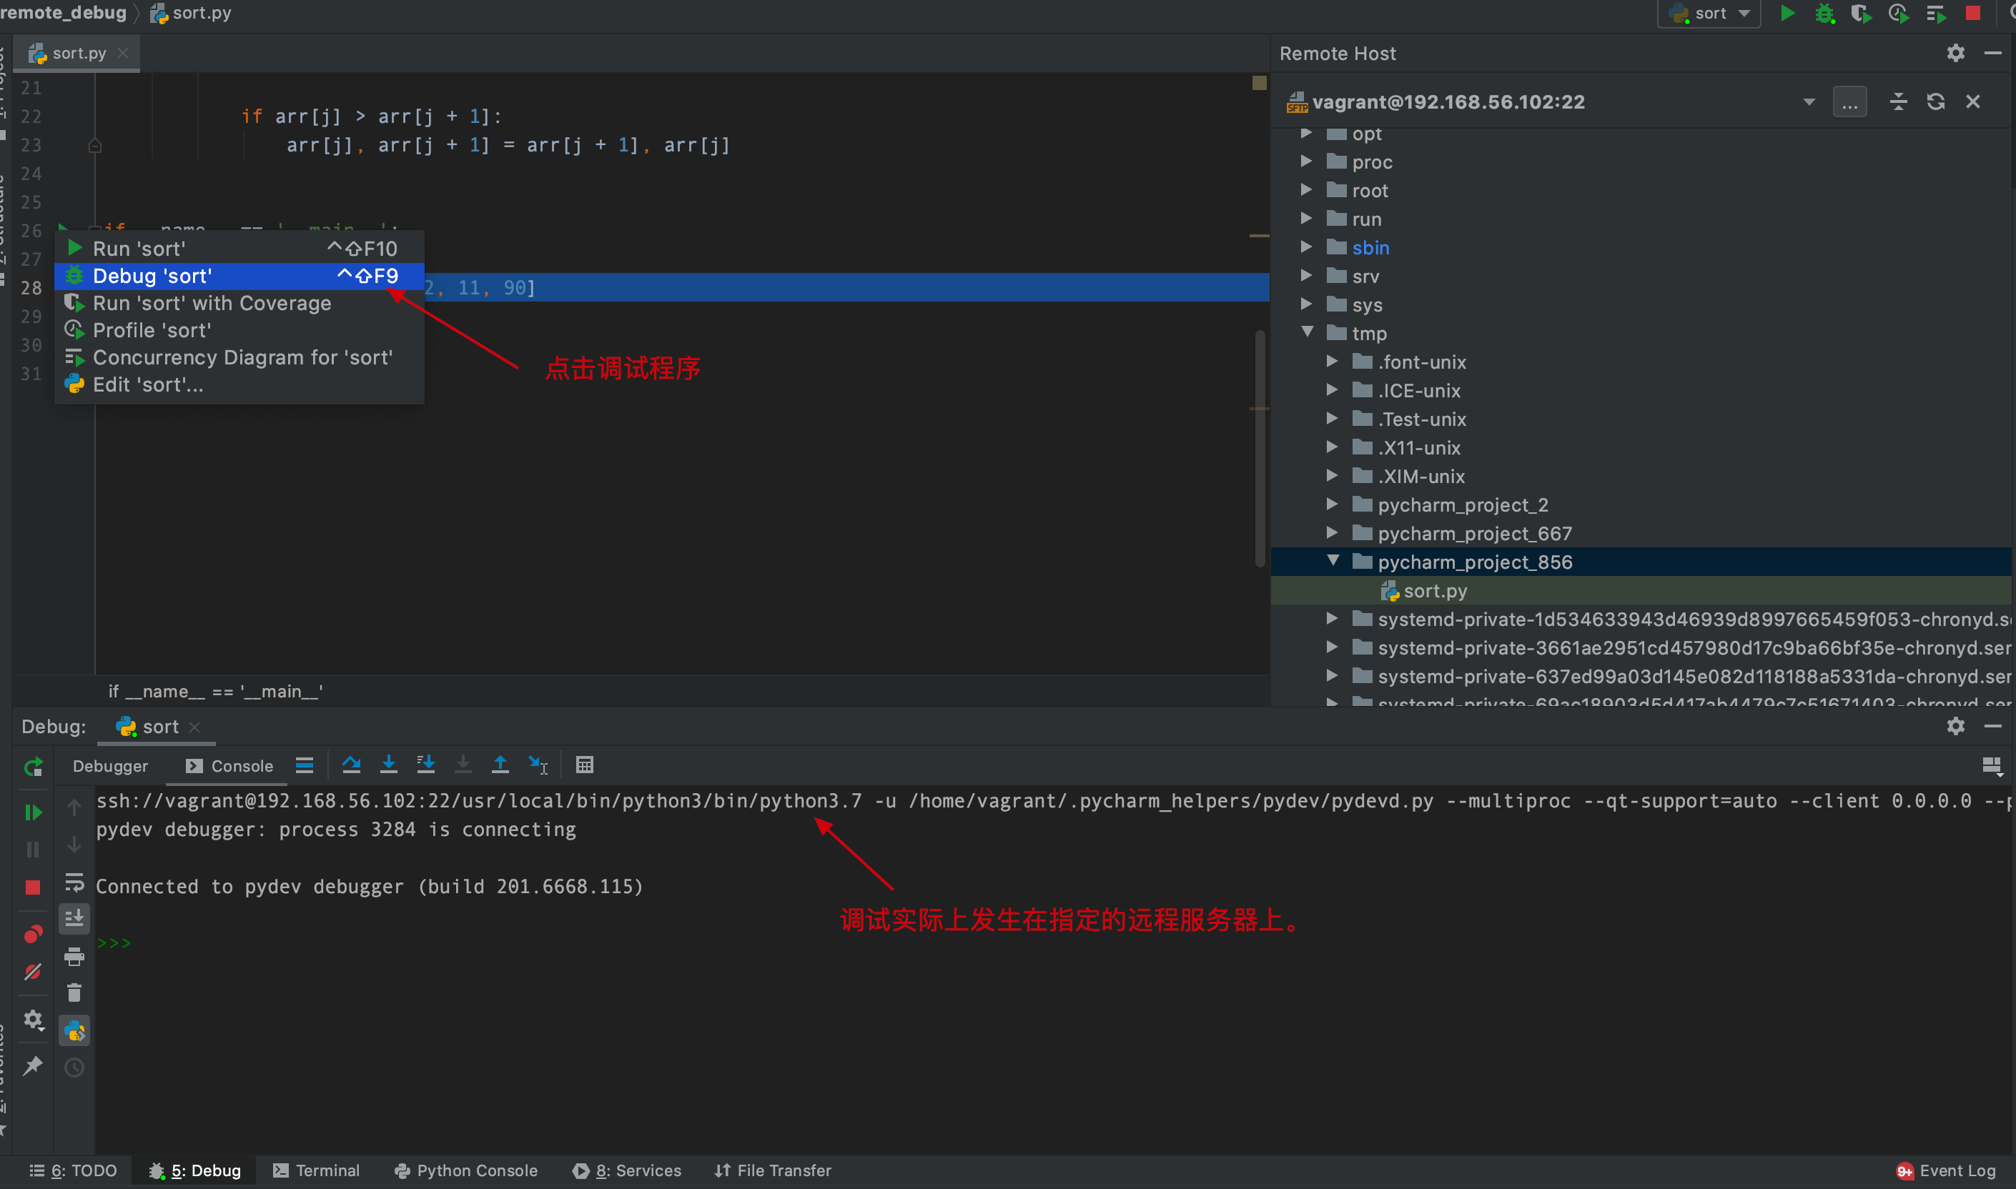Viewport: 2016px width, 1189px height.
Task: Expand the .font-unix folder
Action: tap(1331, 362)
